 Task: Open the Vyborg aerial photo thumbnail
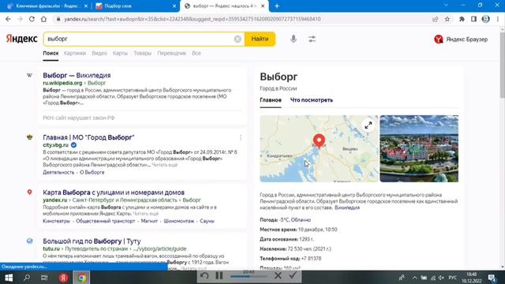(x=419, y=149)
